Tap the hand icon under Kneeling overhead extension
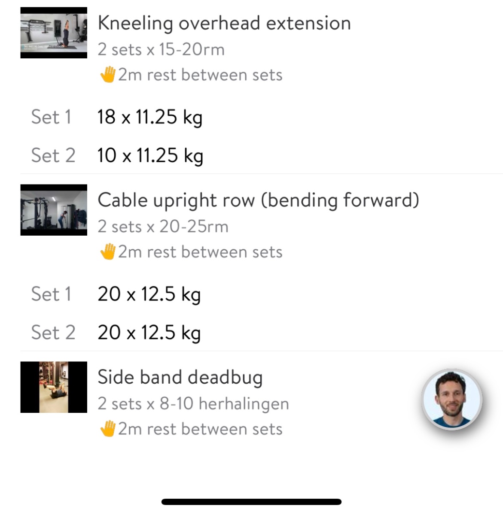 [x=108, y=75]
